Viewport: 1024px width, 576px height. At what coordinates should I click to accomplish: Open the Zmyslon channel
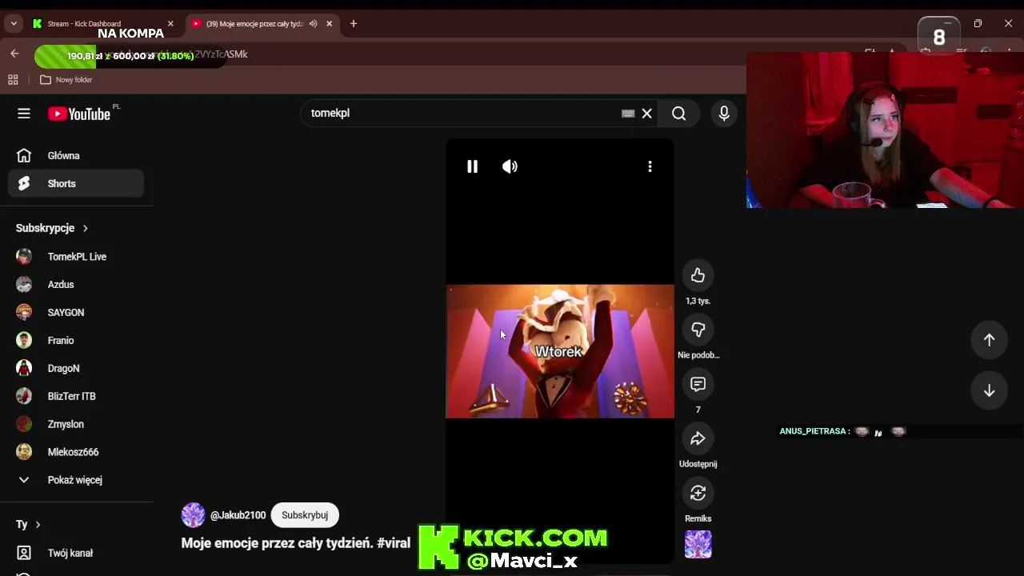76,425
